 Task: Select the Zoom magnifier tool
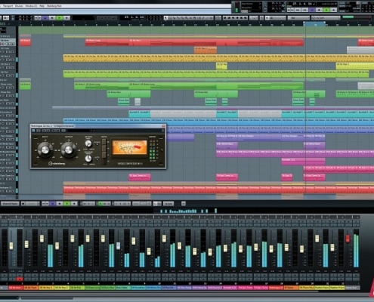click(186, 18)
